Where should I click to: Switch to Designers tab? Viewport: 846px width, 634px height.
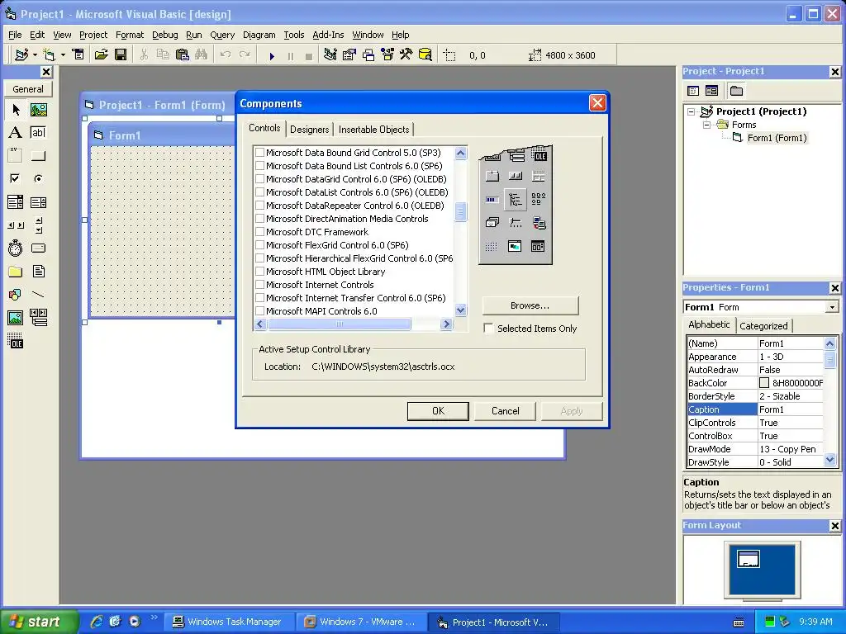point(309,130)
